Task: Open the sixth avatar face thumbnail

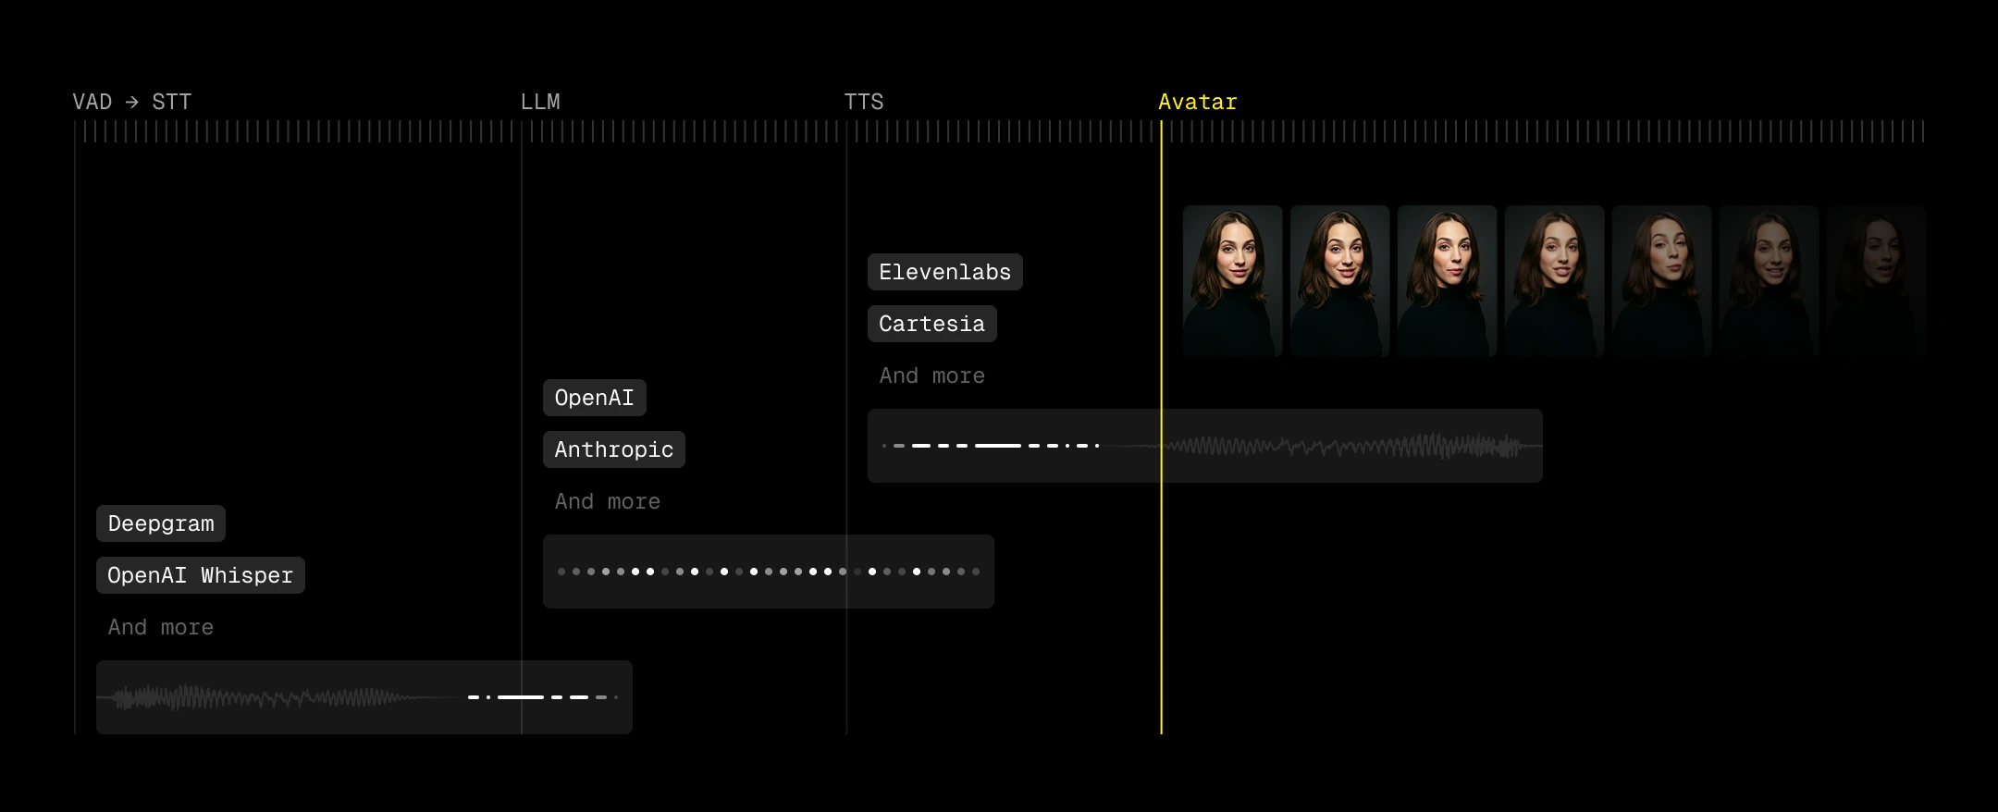Action: 1770,281
